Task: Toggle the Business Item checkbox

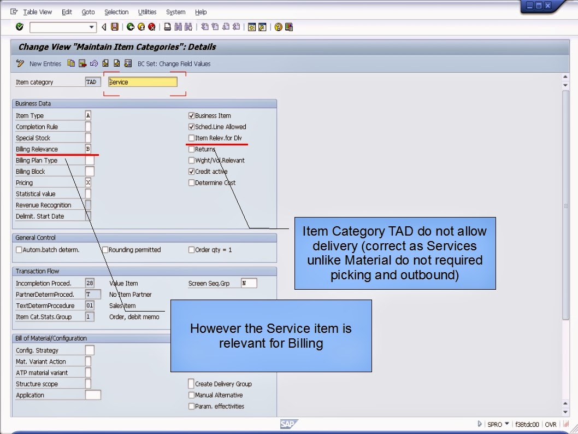Action: click(191, 115)
